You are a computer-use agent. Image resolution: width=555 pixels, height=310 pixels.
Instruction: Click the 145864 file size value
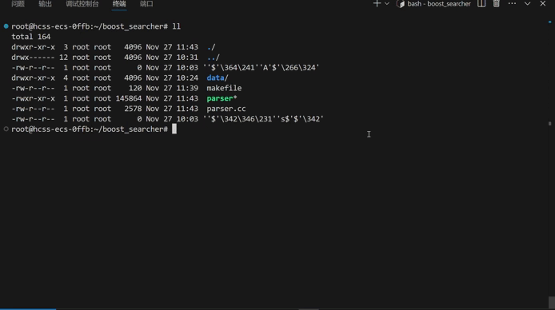coord(129,98)
